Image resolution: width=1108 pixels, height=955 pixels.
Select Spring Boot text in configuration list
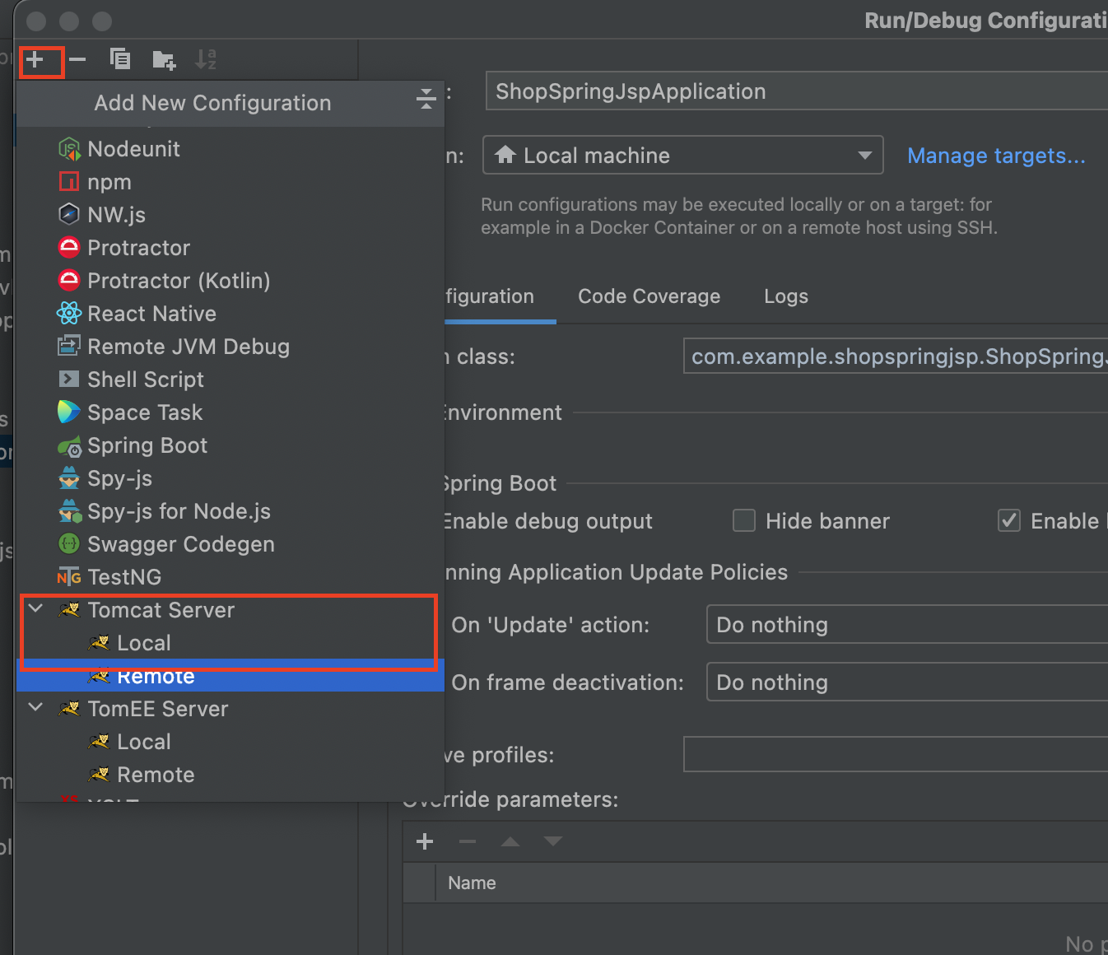147,445
